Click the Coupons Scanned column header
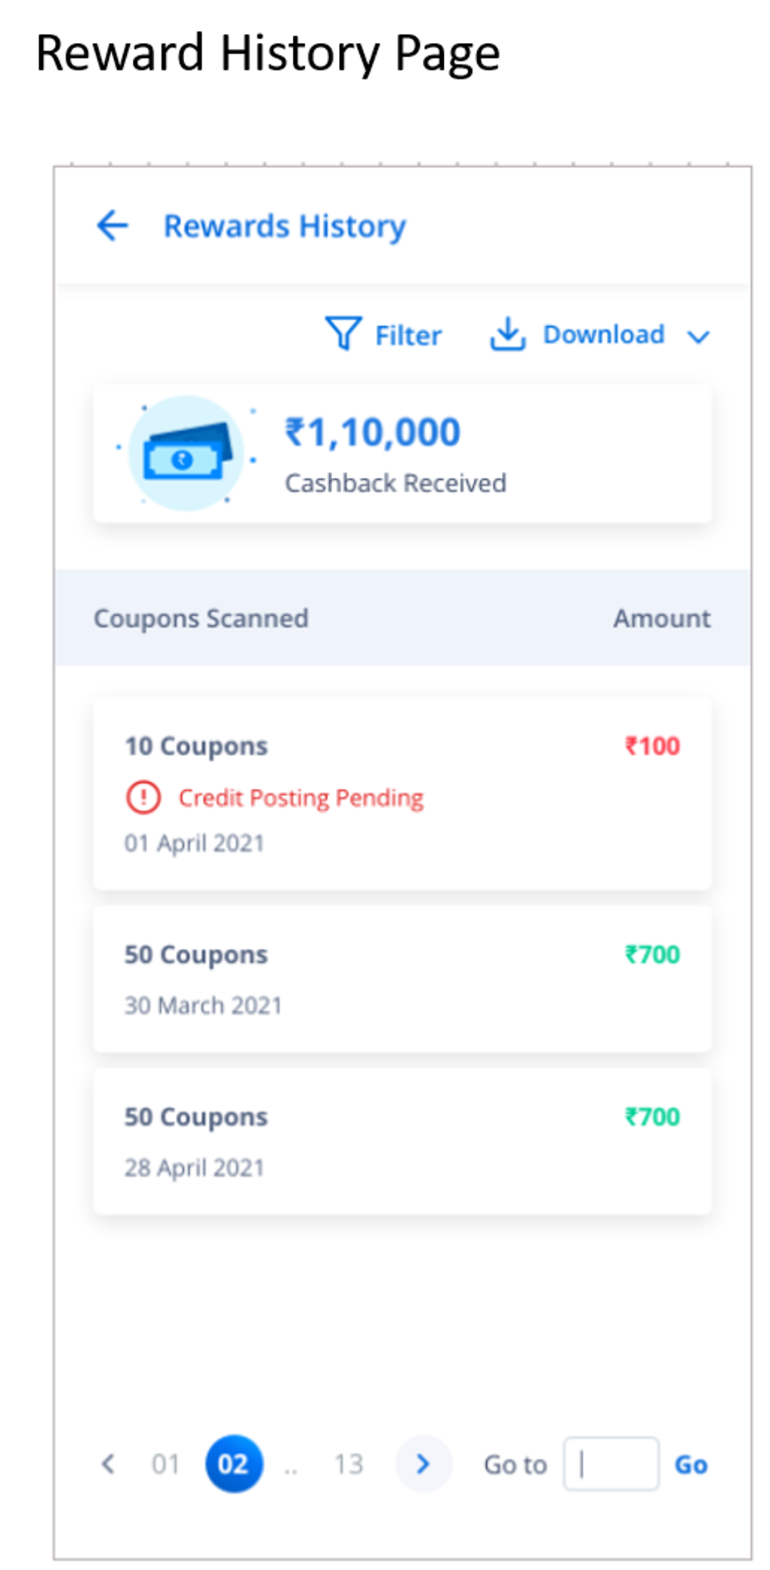Image resolution: width=770 pixels, height=1570 pixels. coord(201,618)
